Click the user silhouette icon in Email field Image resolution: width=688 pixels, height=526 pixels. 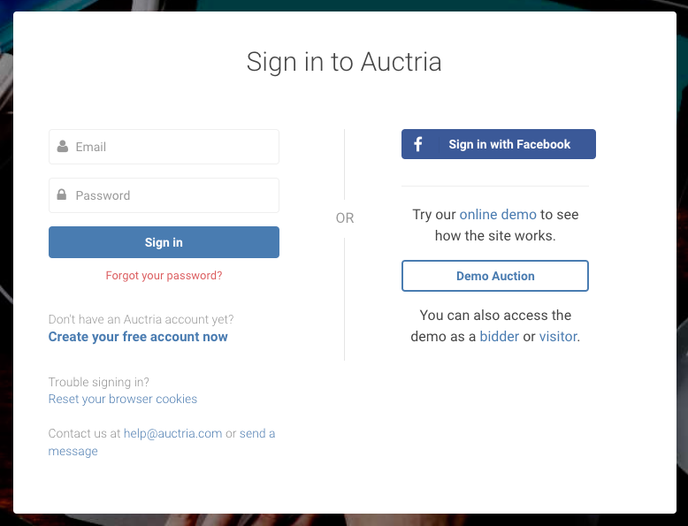click(63, 147)
